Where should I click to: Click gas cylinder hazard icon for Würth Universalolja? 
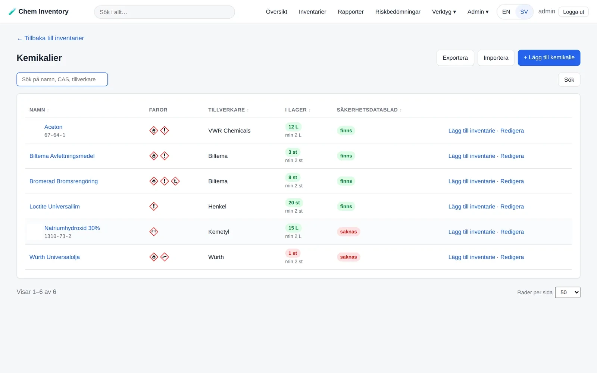pos(165,257)
